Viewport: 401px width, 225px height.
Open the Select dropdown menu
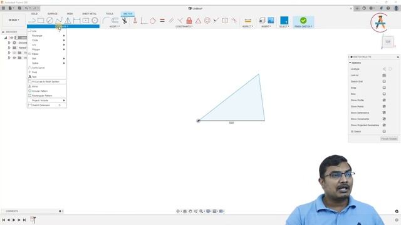pos(284,26)
